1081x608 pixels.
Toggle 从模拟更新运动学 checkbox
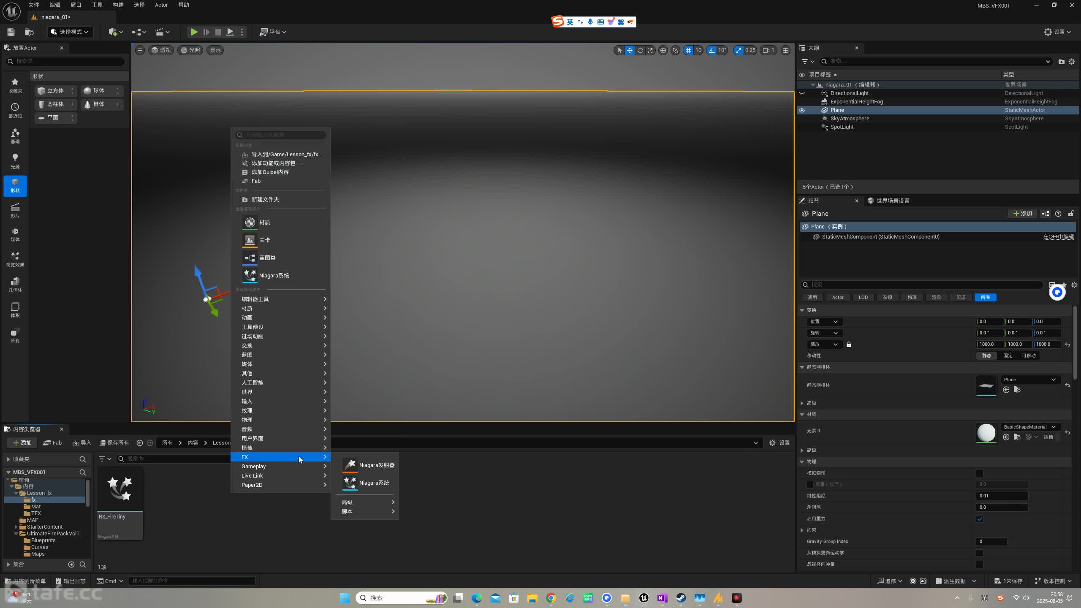click(x=980, y=553)
